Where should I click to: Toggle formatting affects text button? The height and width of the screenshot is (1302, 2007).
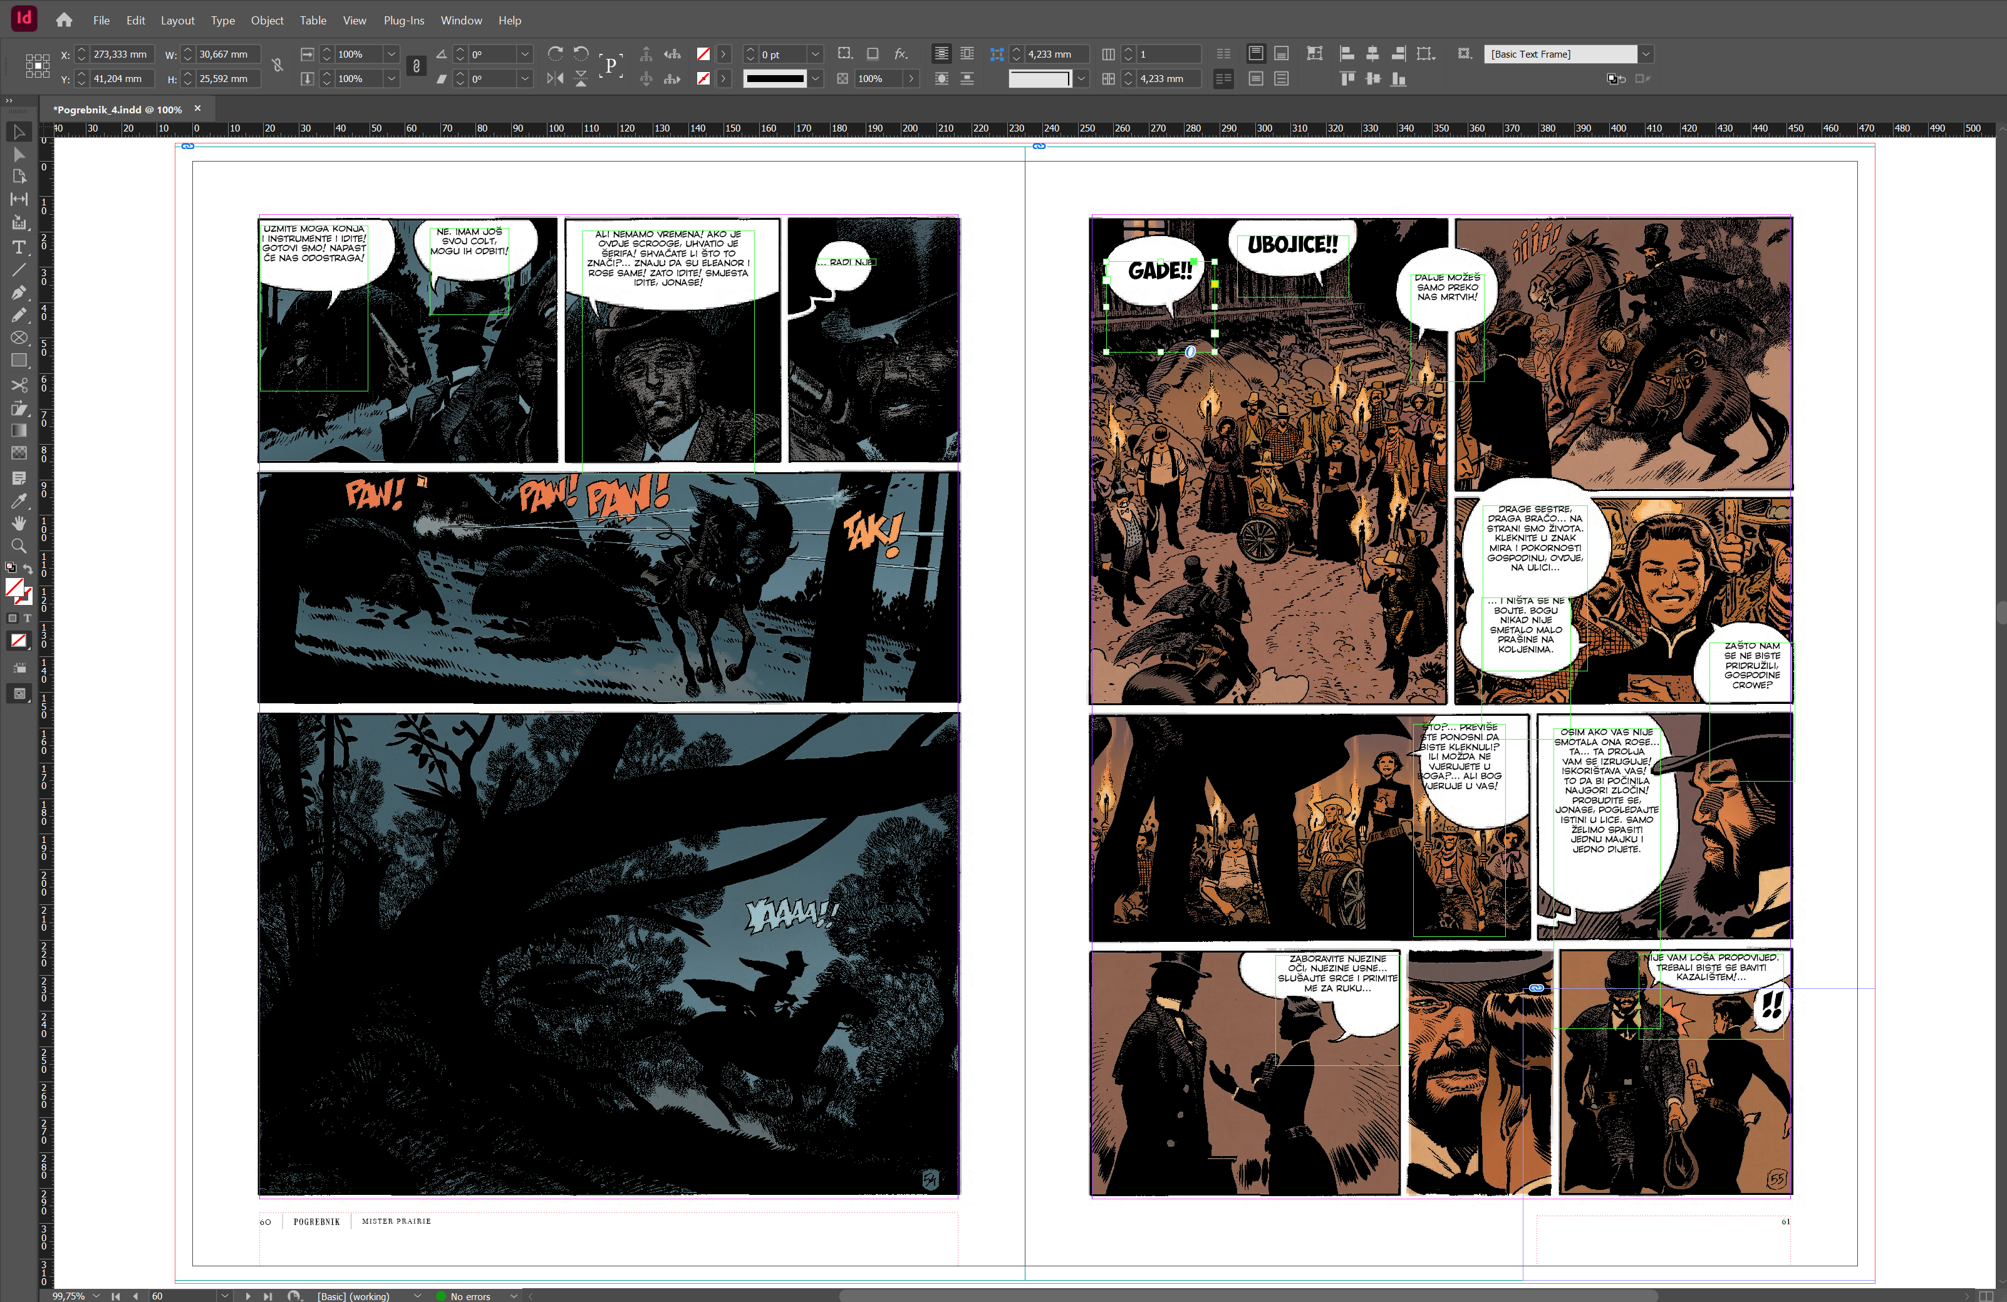click(x=27, y=618)
